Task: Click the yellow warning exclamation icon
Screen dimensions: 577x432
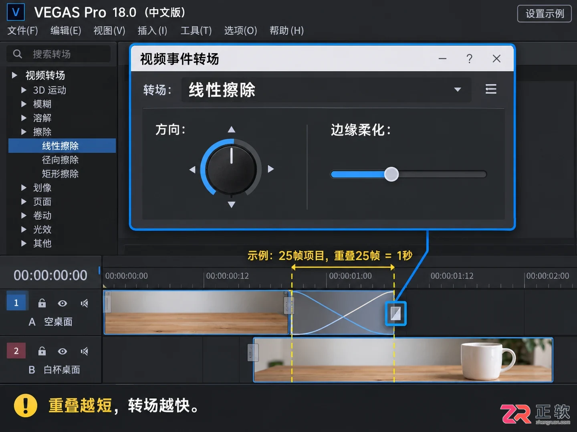Action: coord(26,405)
